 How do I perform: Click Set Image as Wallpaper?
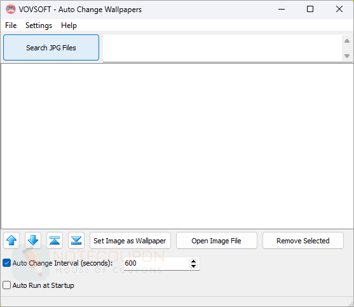click(130, 241)
